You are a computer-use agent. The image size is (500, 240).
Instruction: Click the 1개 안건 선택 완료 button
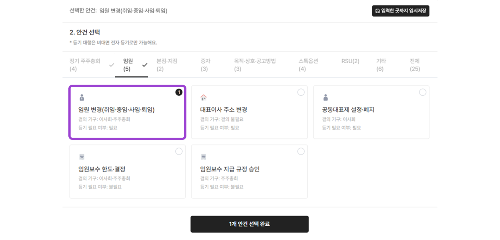249,224
